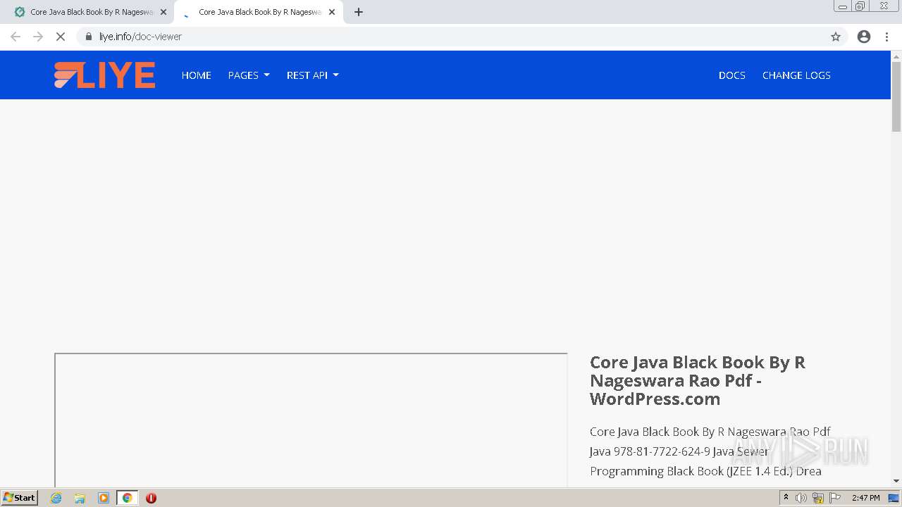Click the Core Java Black Book heading
The image size is (902, 507).
pyautogui.click(x=698, y=380)
